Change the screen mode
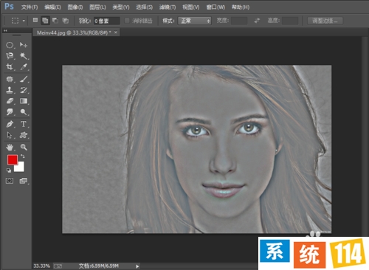This screenshot has width=369, height=270. (24, 181)
